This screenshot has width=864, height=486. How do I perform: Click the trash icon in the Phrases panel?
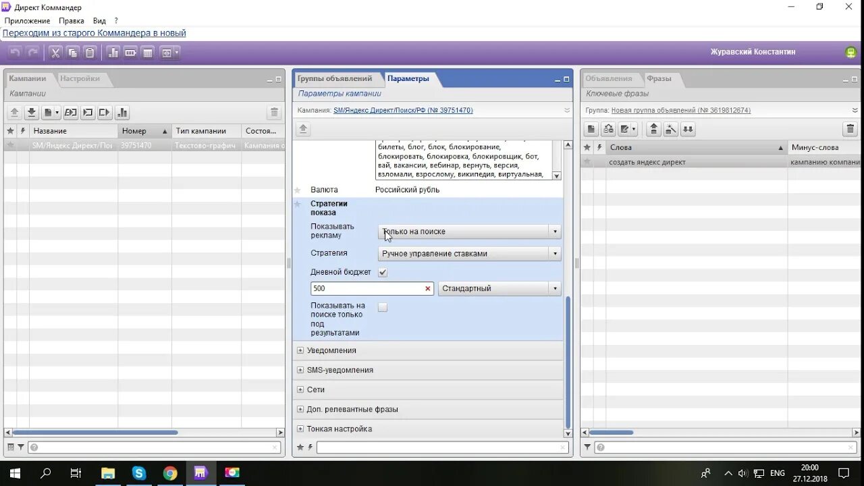[x=850, y=129]
